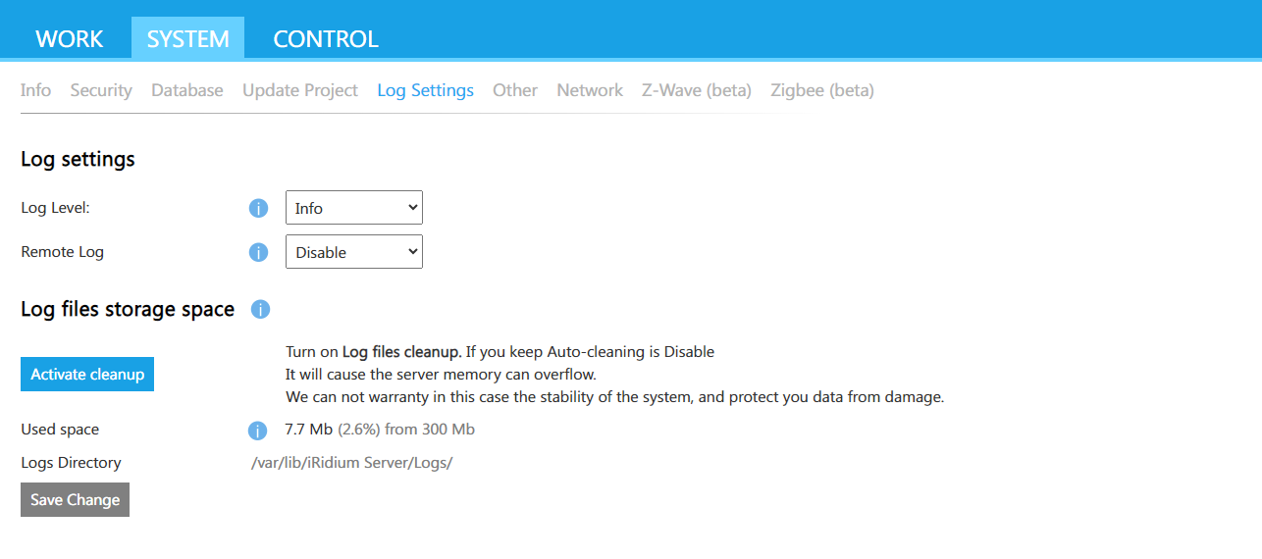
Task: Click the Save Change button
Action: [75, 499]
